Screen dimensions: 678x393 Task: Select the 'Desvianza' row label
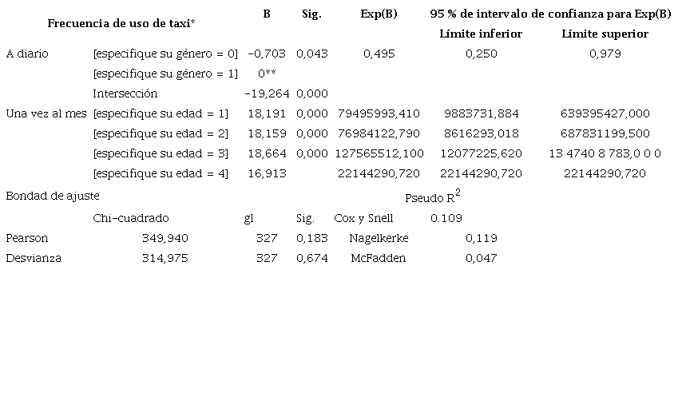coord(34,258)
